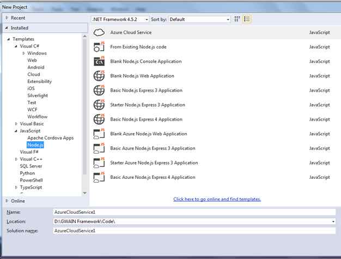Select 'Basic Node.js Express 4 Application' name
Screen dimensions: 341x259
click(x=147, y=119)
